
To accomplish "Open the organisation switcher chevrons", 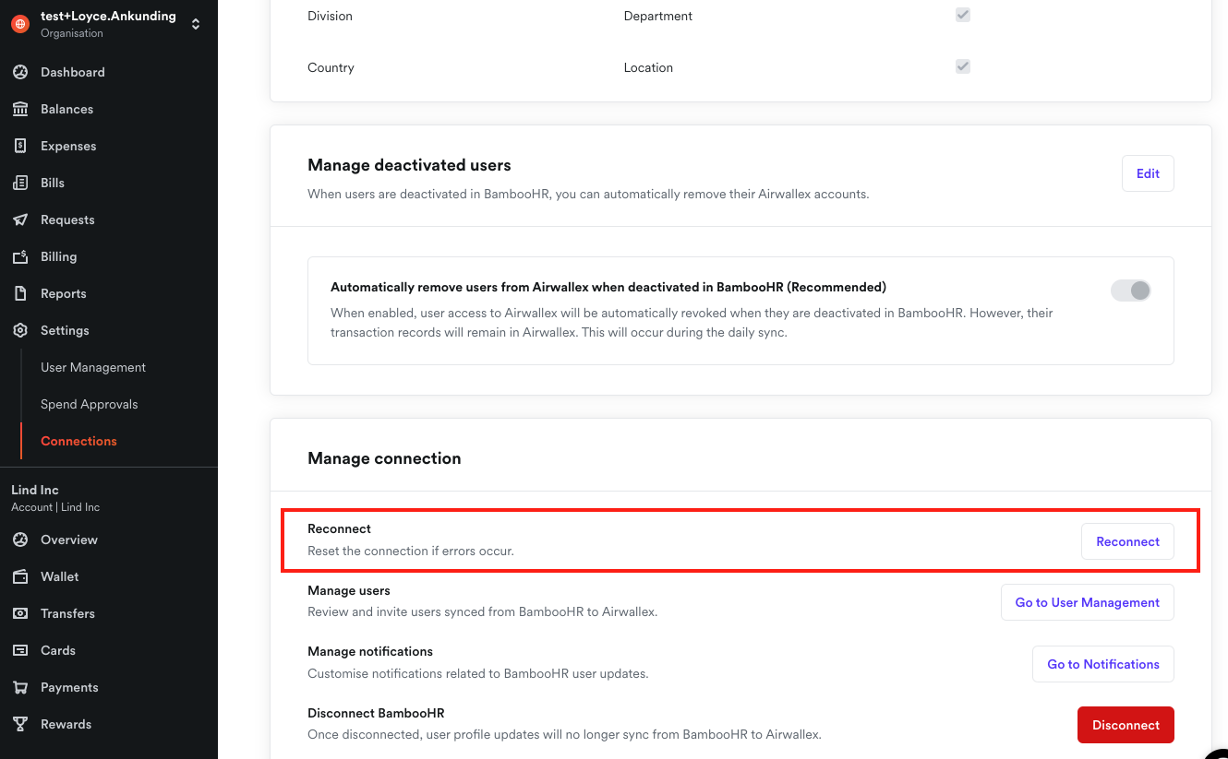I will pos(196,24).
